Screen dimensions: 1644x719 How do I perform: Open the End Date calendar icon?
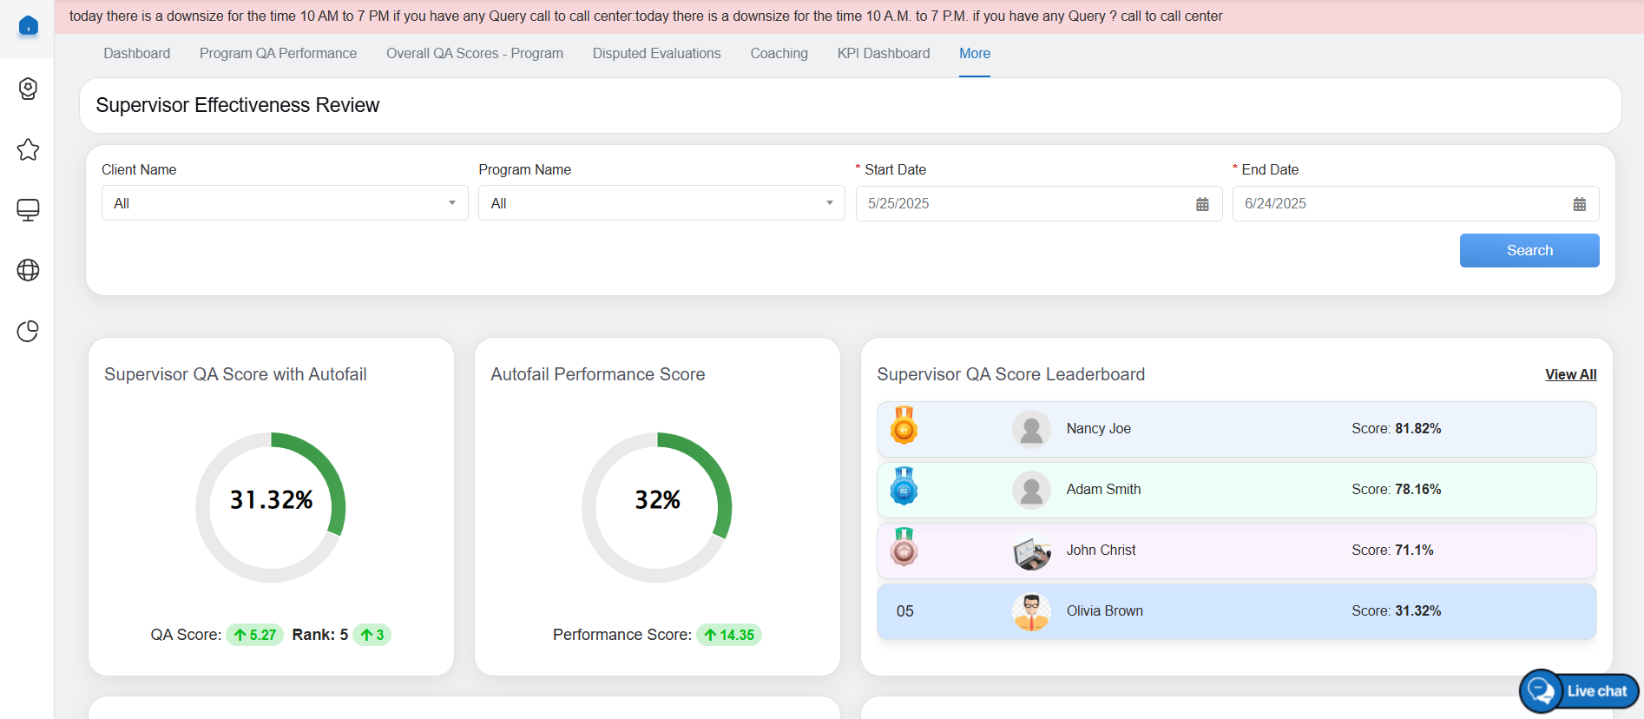click(x=1579, y=204)
